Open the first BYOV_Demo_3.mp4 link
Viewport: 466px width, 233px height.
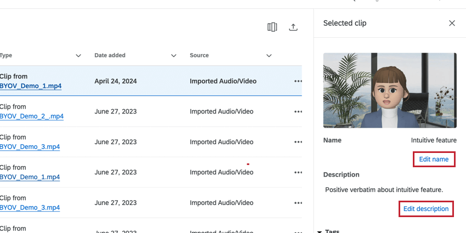[30, 147]
